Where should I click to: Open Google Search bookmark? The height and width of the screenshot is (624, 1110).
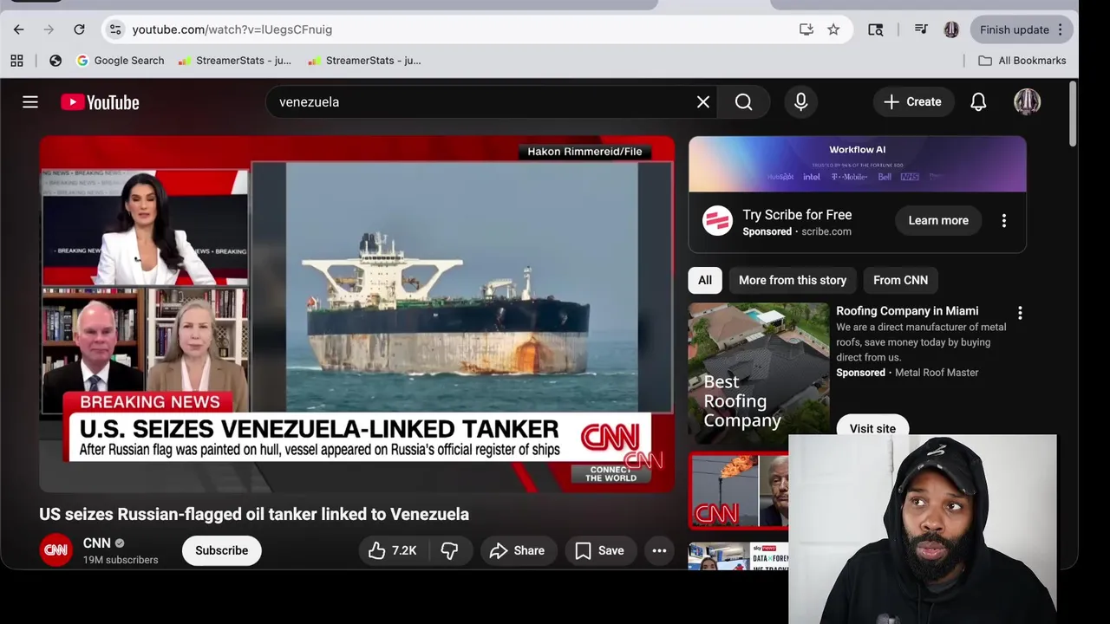120,61
